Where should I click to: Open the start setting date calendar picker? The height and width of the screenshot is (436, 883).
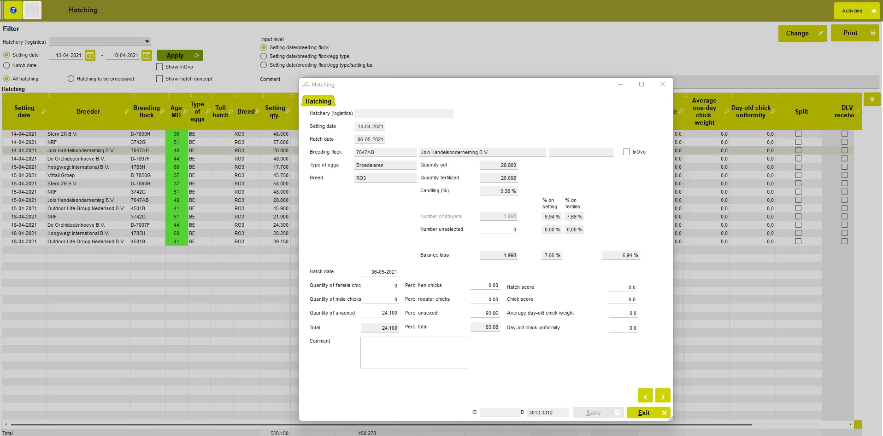tap(90, 55)
